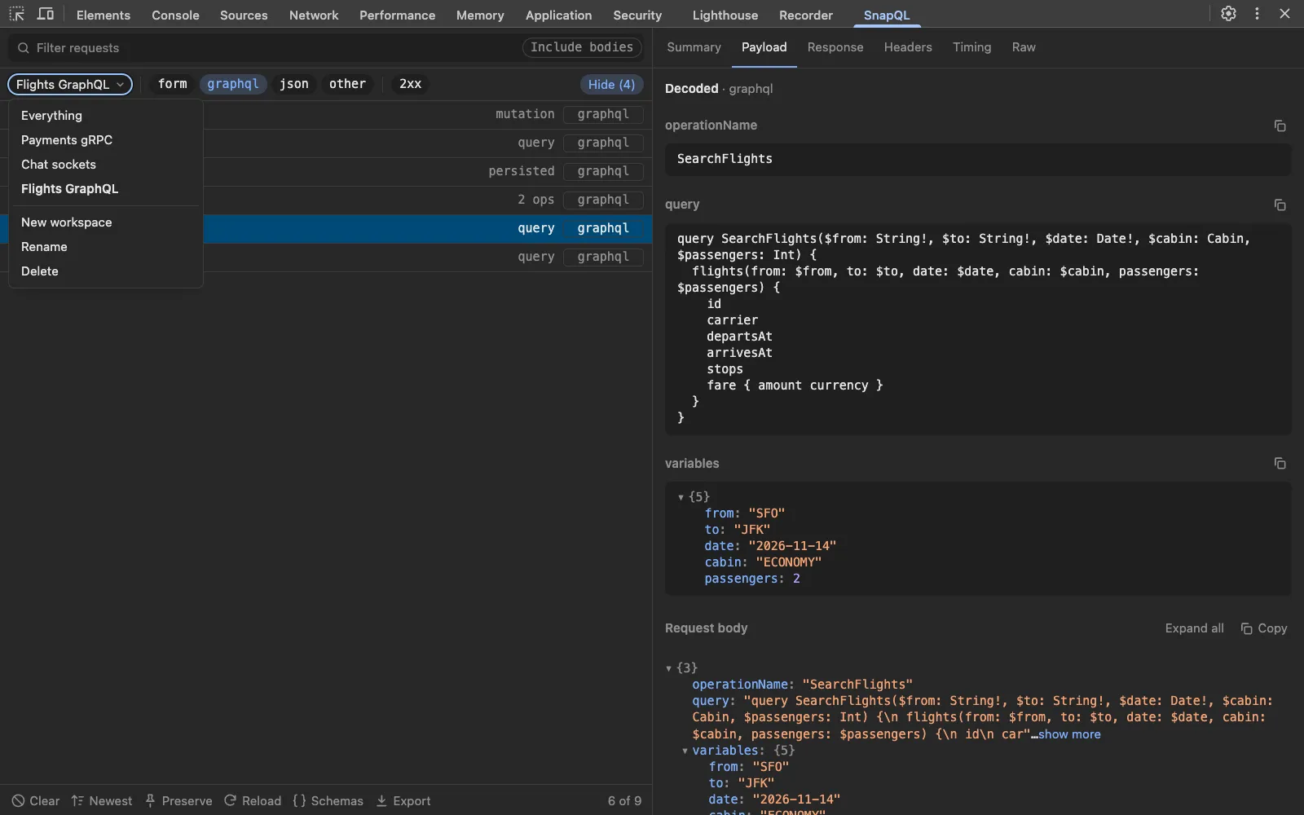Choose Chat sockets workspace
The height and width of the screenshot is (815, 1304).
point(105,165)
